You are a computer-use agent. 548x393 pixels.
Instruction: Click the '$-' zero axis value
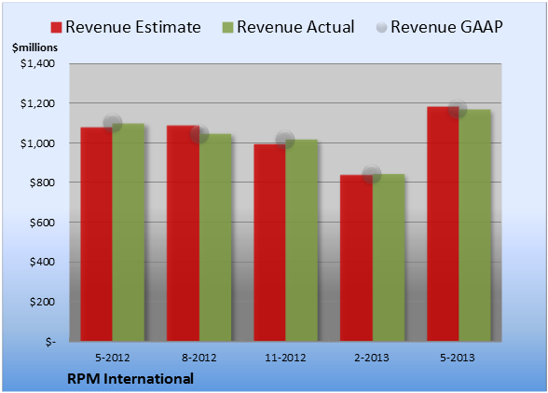tap(50, 342)
